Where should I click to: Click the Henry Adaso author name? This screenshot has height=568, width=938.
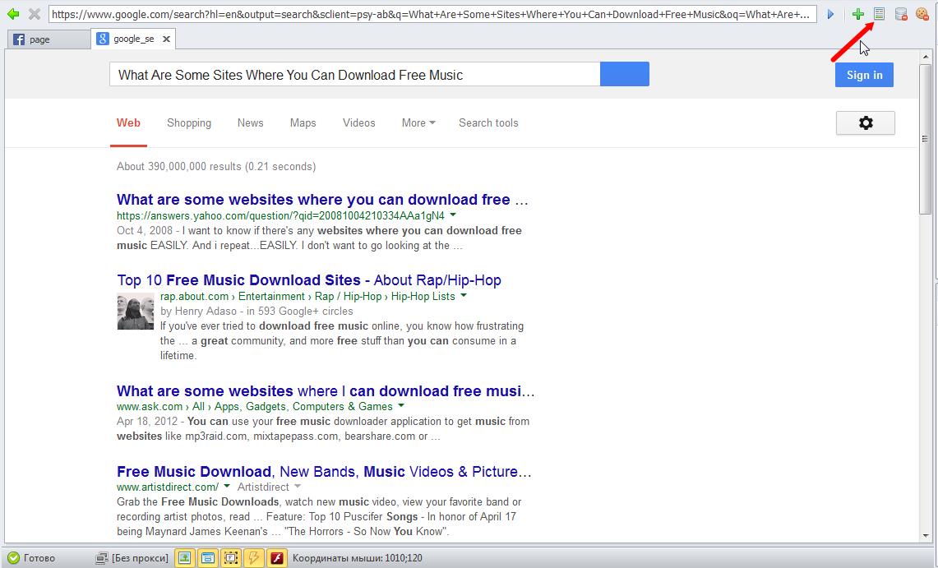pyautogui.click(x=205, y=311)
